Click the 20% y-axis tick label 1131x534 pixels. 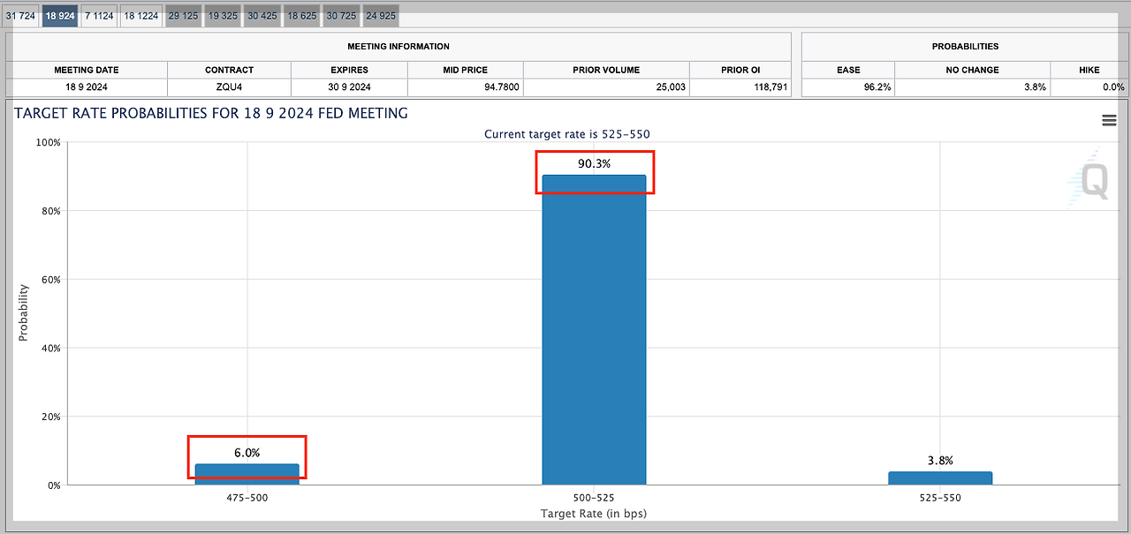click(49, 417)
